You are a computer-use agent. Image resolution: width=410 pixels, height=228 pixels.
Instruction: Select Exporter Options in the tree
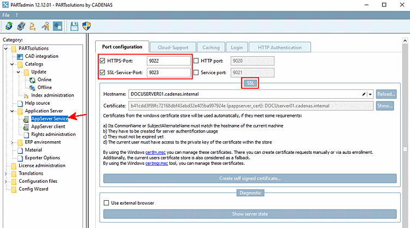pyautogui.click(x=42, y=158)
